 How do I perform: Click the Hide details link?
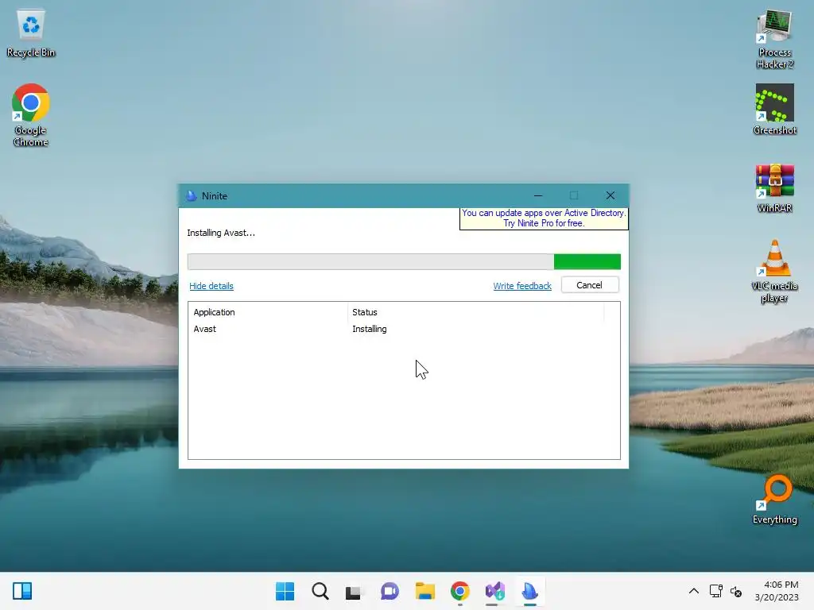pos(211,286)
